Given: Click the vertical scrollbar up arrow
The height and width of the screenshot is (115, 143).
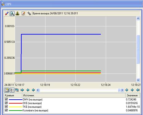Looking at the screenshot, I should coord(138,18).
